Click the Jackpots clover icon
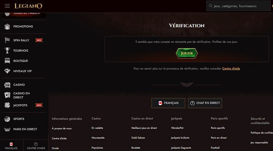 coord(7,105)
